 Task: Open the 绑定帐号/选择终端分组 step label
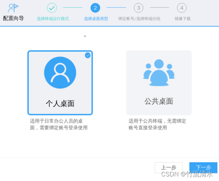[x=139, y=19]
